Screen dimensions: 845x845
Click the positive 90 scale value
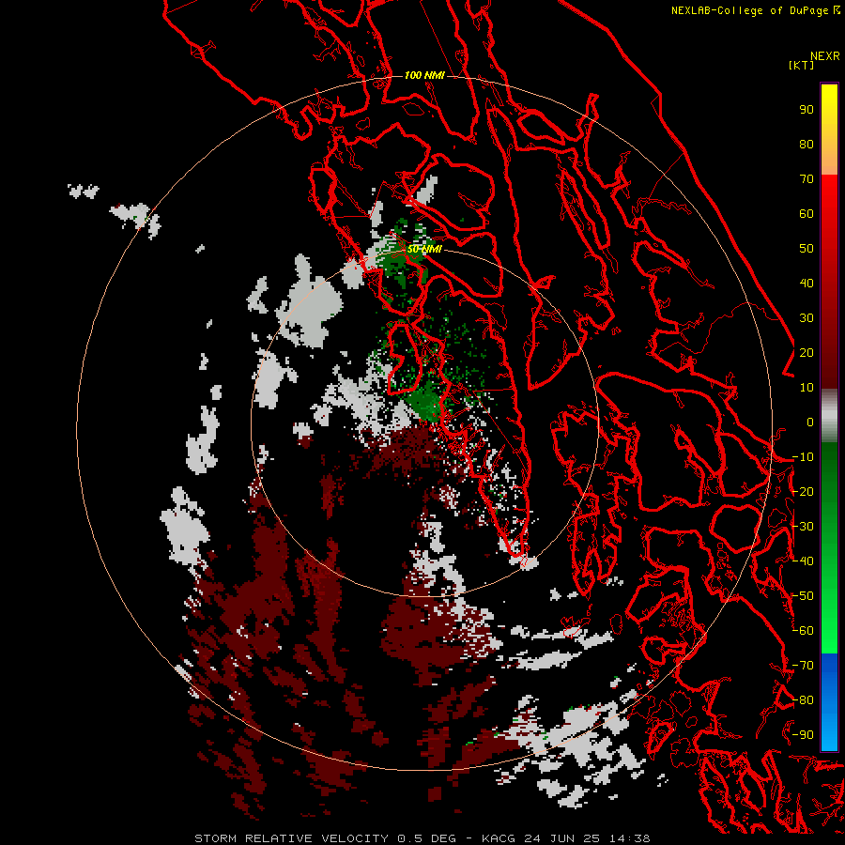point(807,110)
